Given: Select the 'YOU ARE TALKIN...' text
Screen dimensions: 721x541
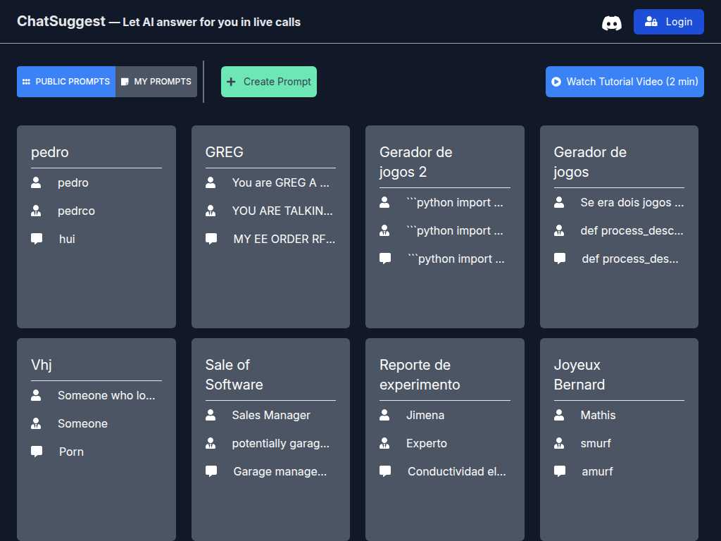Looking at the screenshot, I should coord(282,211).
